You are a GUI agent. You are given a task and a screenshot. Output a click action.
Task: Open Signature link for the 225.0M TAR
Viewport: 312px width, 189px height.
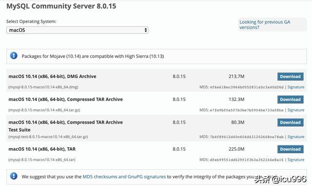[x=296, y=160]
